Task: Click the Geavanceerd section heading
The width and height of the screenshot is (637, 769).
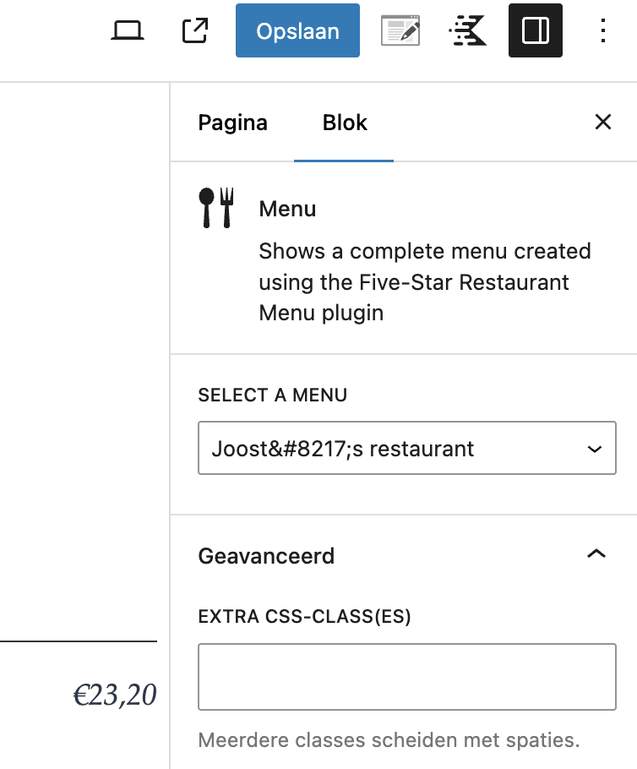Action: [266, 556]
